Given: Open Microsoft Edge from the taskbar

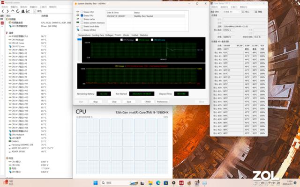Looking at the screenshot, I should [x=158, y=183].
